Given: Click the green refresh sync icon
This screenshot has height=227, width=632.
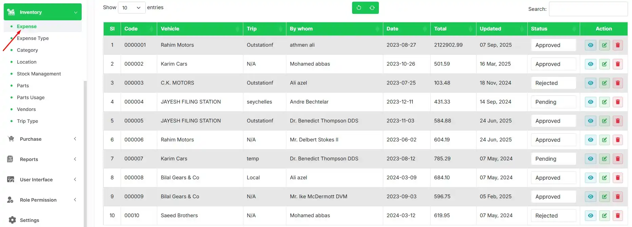Looking at the screenshot, I should (372, 8).
